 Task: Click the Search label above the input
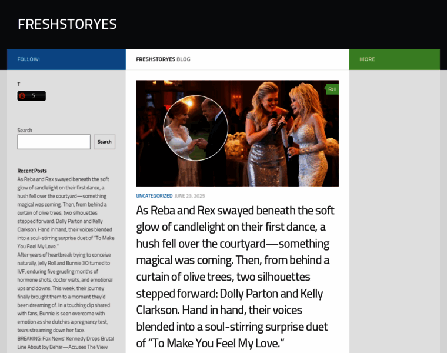point(25,130)
